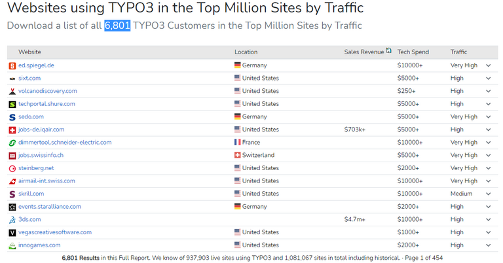Click the France flag icon
Image resolution: width=503 pixels, height=263 pixels.
(237, 142)
